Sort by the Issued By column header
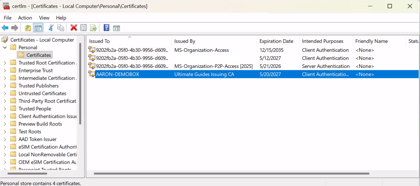 (214, 41)
